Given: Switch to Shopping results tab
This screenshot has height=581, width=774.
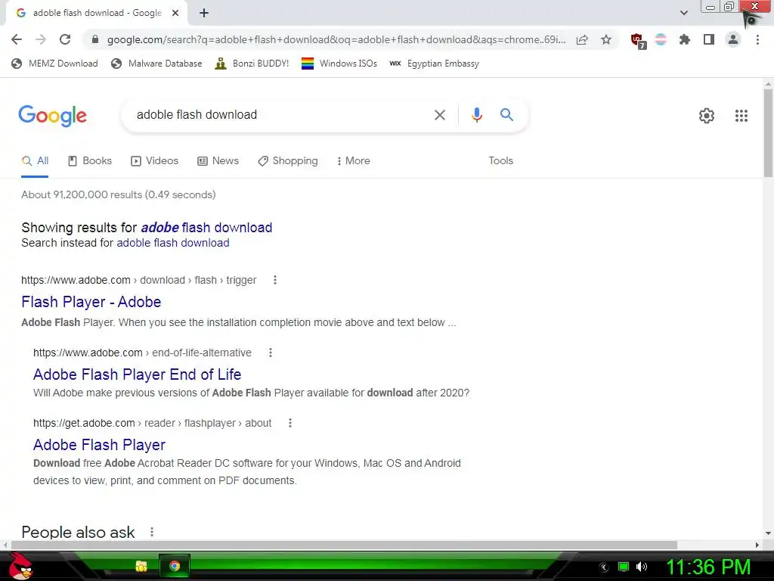Looking at the screenshot, I should pyautogui.click(x=288, y=161).
